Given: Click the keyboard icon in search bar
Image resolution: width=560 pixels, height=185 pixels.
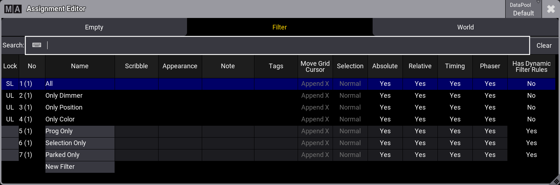Looking at the screenshot, I should coord(37,45).
